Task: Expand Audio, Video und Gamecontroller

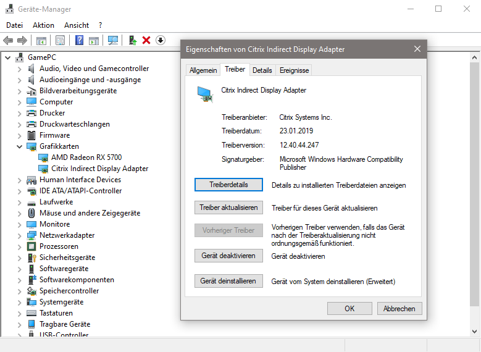Action: click(x=19, y=69)
